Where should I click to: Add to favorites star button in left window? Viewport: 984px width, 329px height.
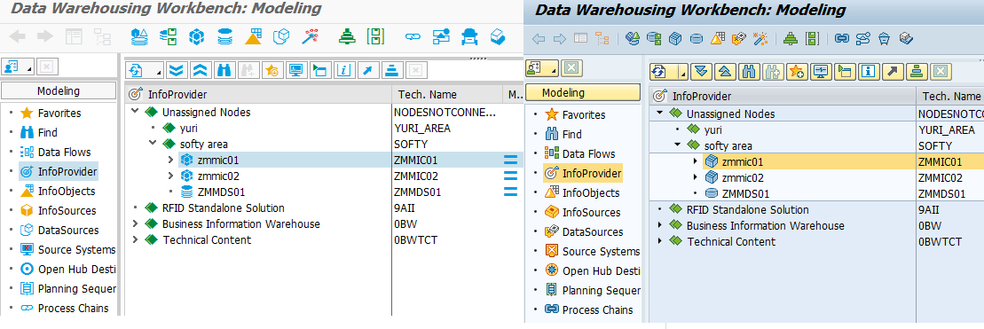[x=272, y=70]
